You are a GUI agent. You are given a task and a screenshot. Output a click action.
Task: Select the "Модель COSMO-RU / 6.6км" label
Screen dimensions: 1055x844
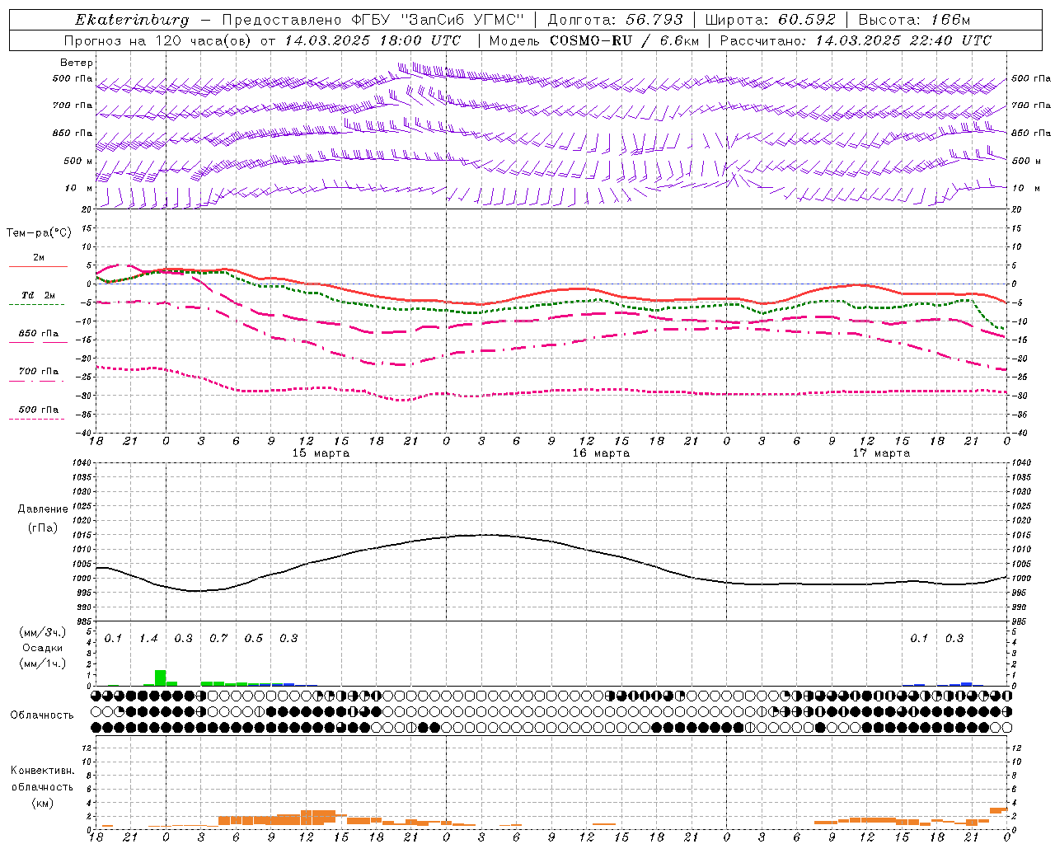[x=594, y=40]
